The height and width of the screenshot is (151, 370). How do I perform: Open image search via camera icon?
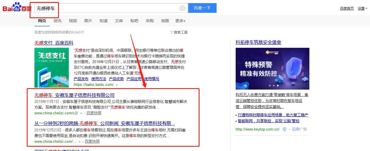(x=182, y=8)
